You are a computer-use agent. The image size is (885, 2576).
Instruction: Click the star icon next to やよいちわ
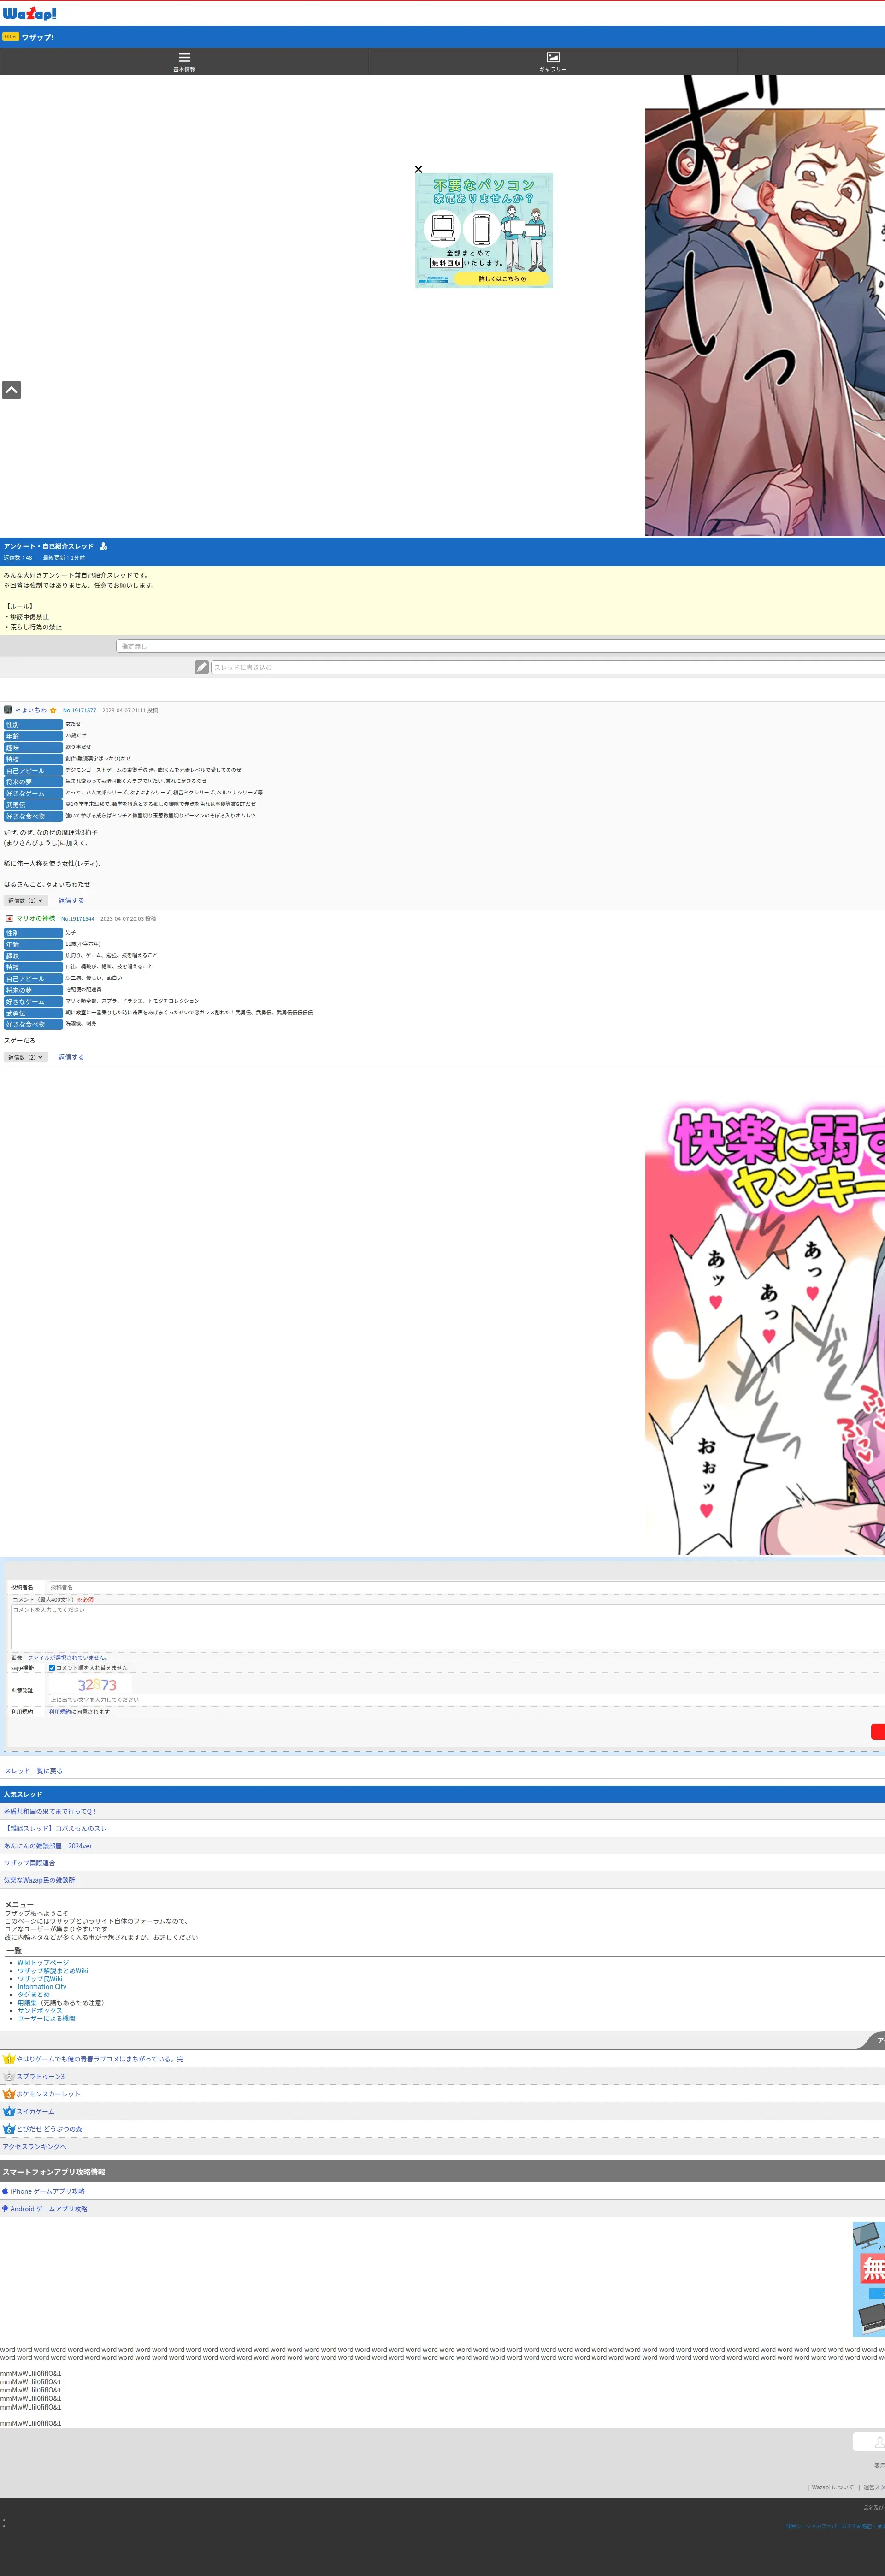point(53,710)
